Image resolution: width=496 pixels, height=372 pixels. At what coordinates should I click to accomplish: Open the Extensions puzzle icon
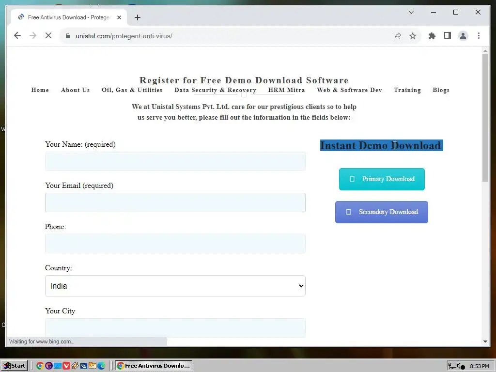pyautogui.click(x=432, y=36)
